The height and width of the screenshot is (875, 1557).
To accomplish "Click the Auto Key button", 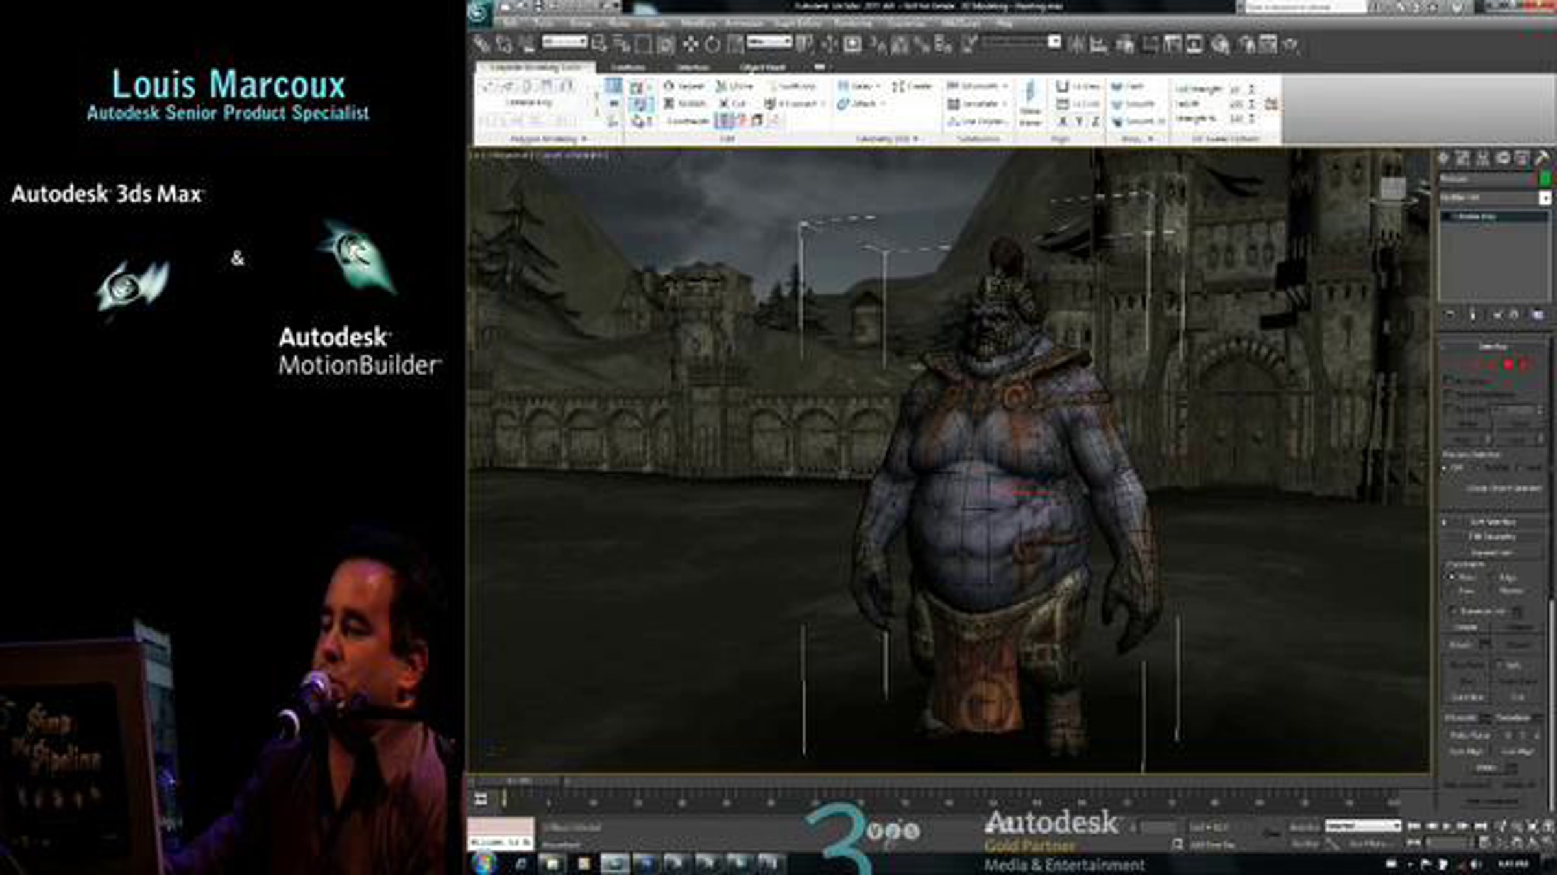I will tap(1304, 827).
